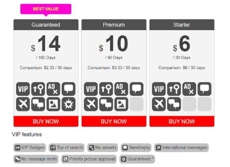Click the picture icon in the Guaranteed plan
This screenshot has width=230, height=167.
tap(53, 104)
